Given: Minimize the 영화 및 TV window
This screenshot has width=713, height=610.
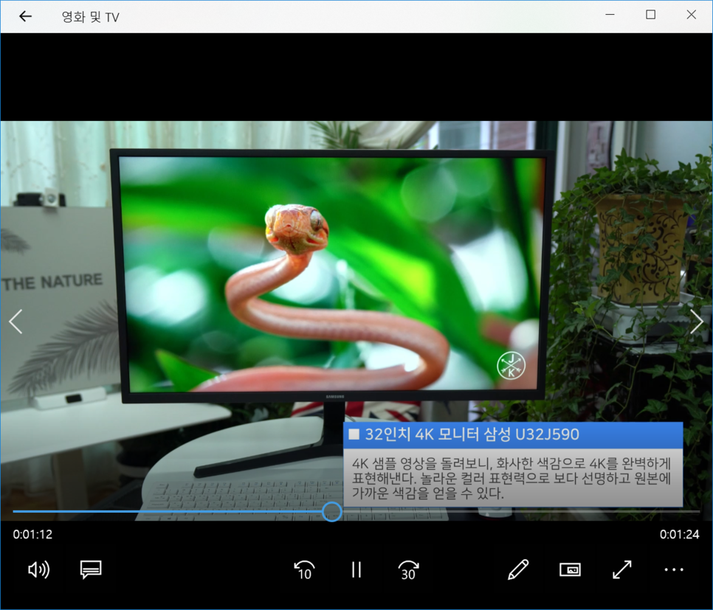Looking at the screenshot, I should [x=610, y=15].
